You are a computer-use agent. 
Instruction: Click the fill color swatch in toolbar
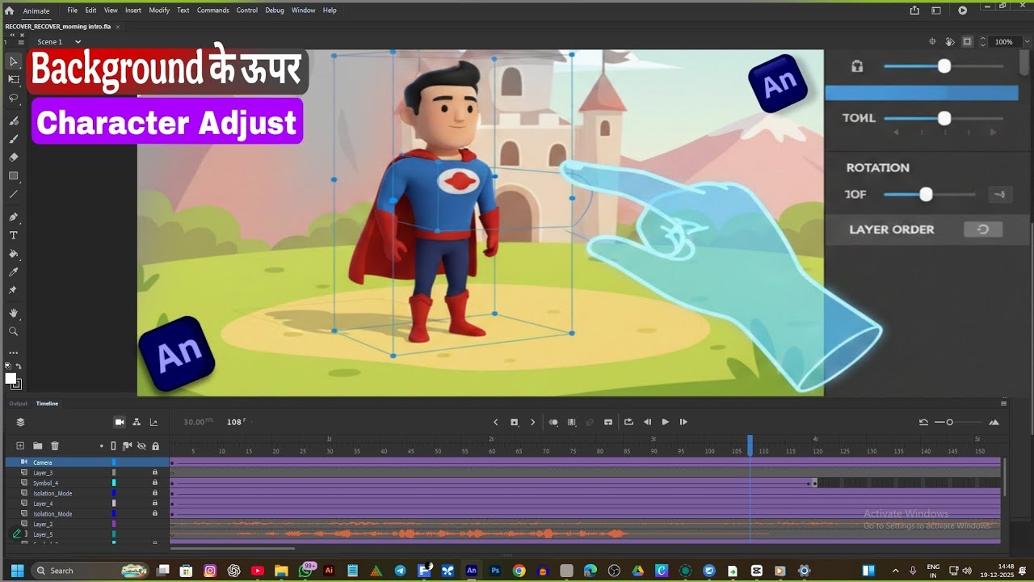click(11, 378)
